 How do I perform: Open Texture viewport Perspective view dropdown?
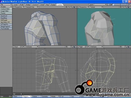tap(84, 7)
